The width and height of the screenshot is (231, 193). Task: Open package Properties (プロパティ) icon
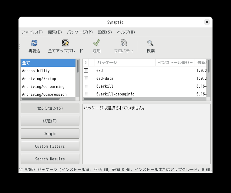[124, 43]
